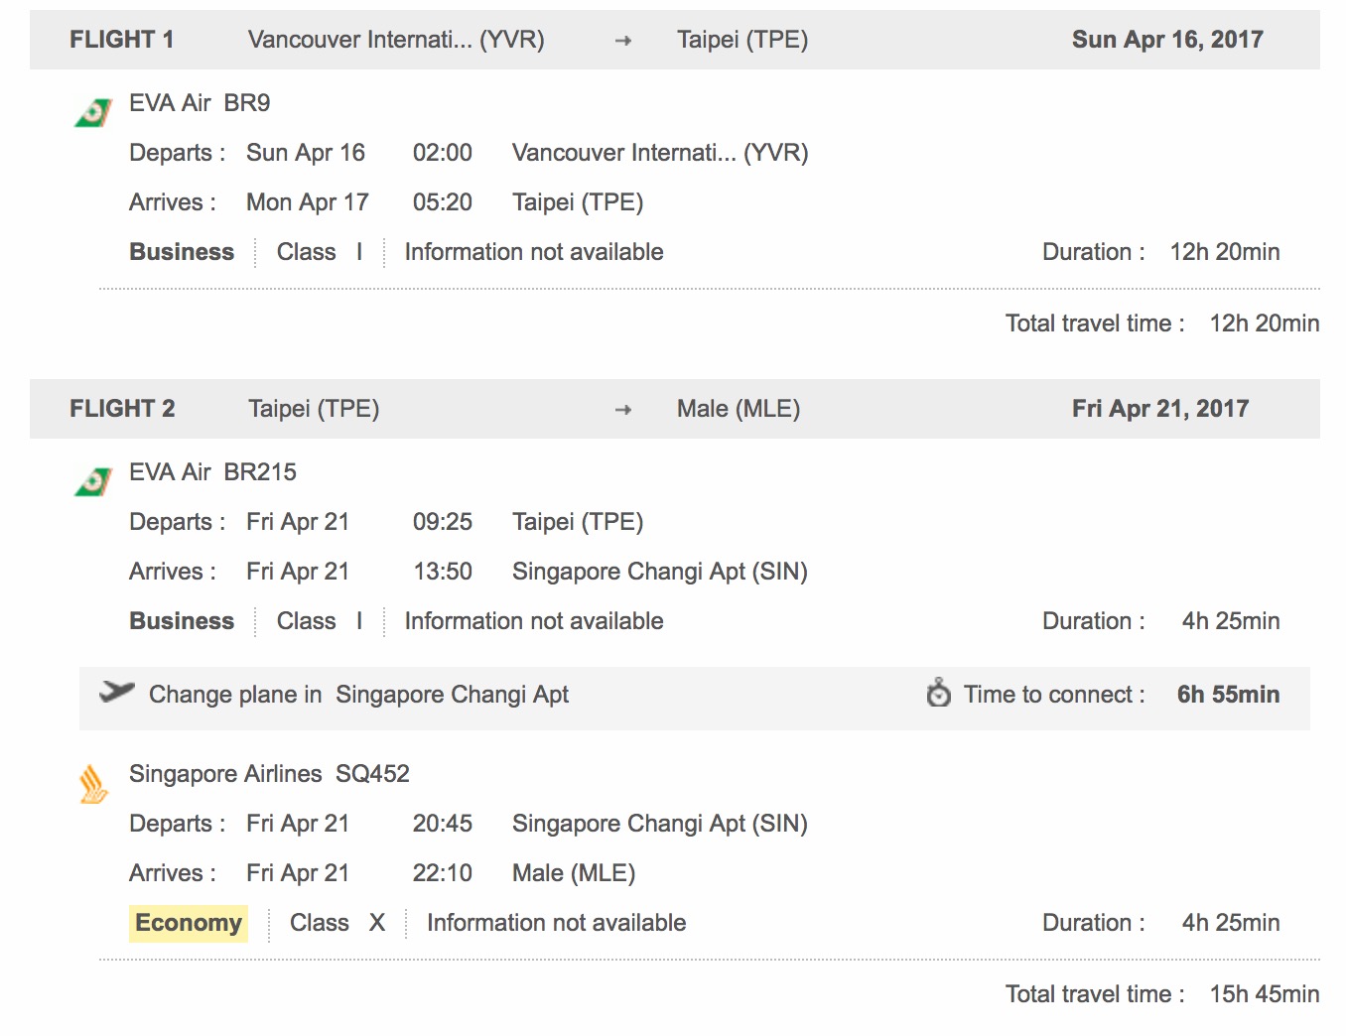
Task: Click Class X label for SQ452
Action: tap(337, 923)
